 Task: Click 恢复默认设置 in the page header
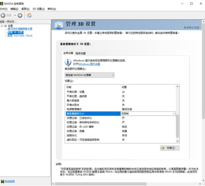click(192, 28)
